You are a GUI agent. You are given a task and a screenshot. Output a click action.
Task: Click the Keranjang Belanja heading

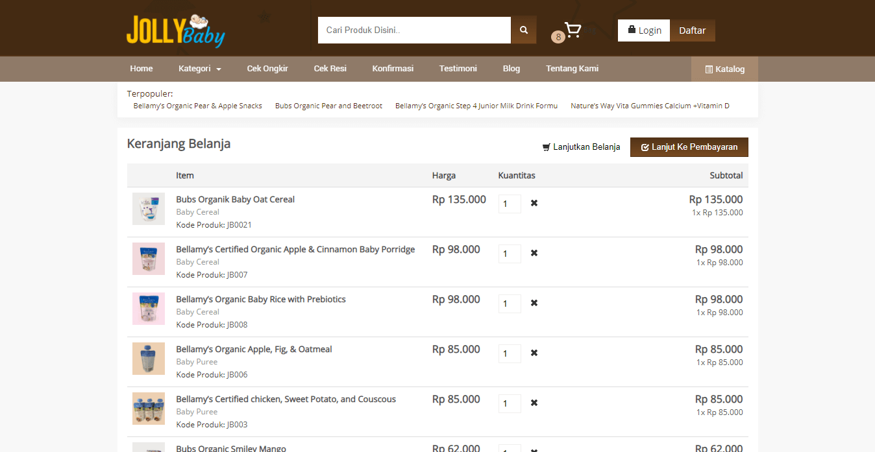coord(179,143)
